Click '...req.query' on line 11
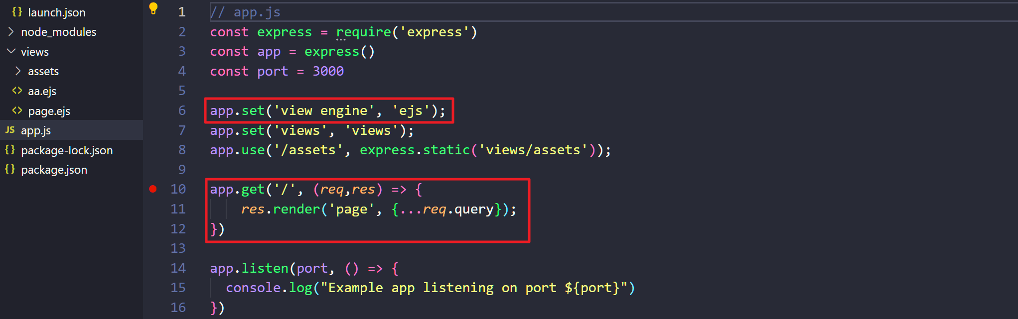Viewport: 1018px width, 319px height. tap(446, 209)
